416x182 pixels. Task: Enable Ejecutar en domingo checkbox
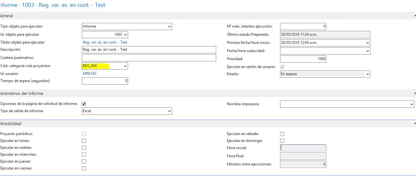tap(282, 141)
